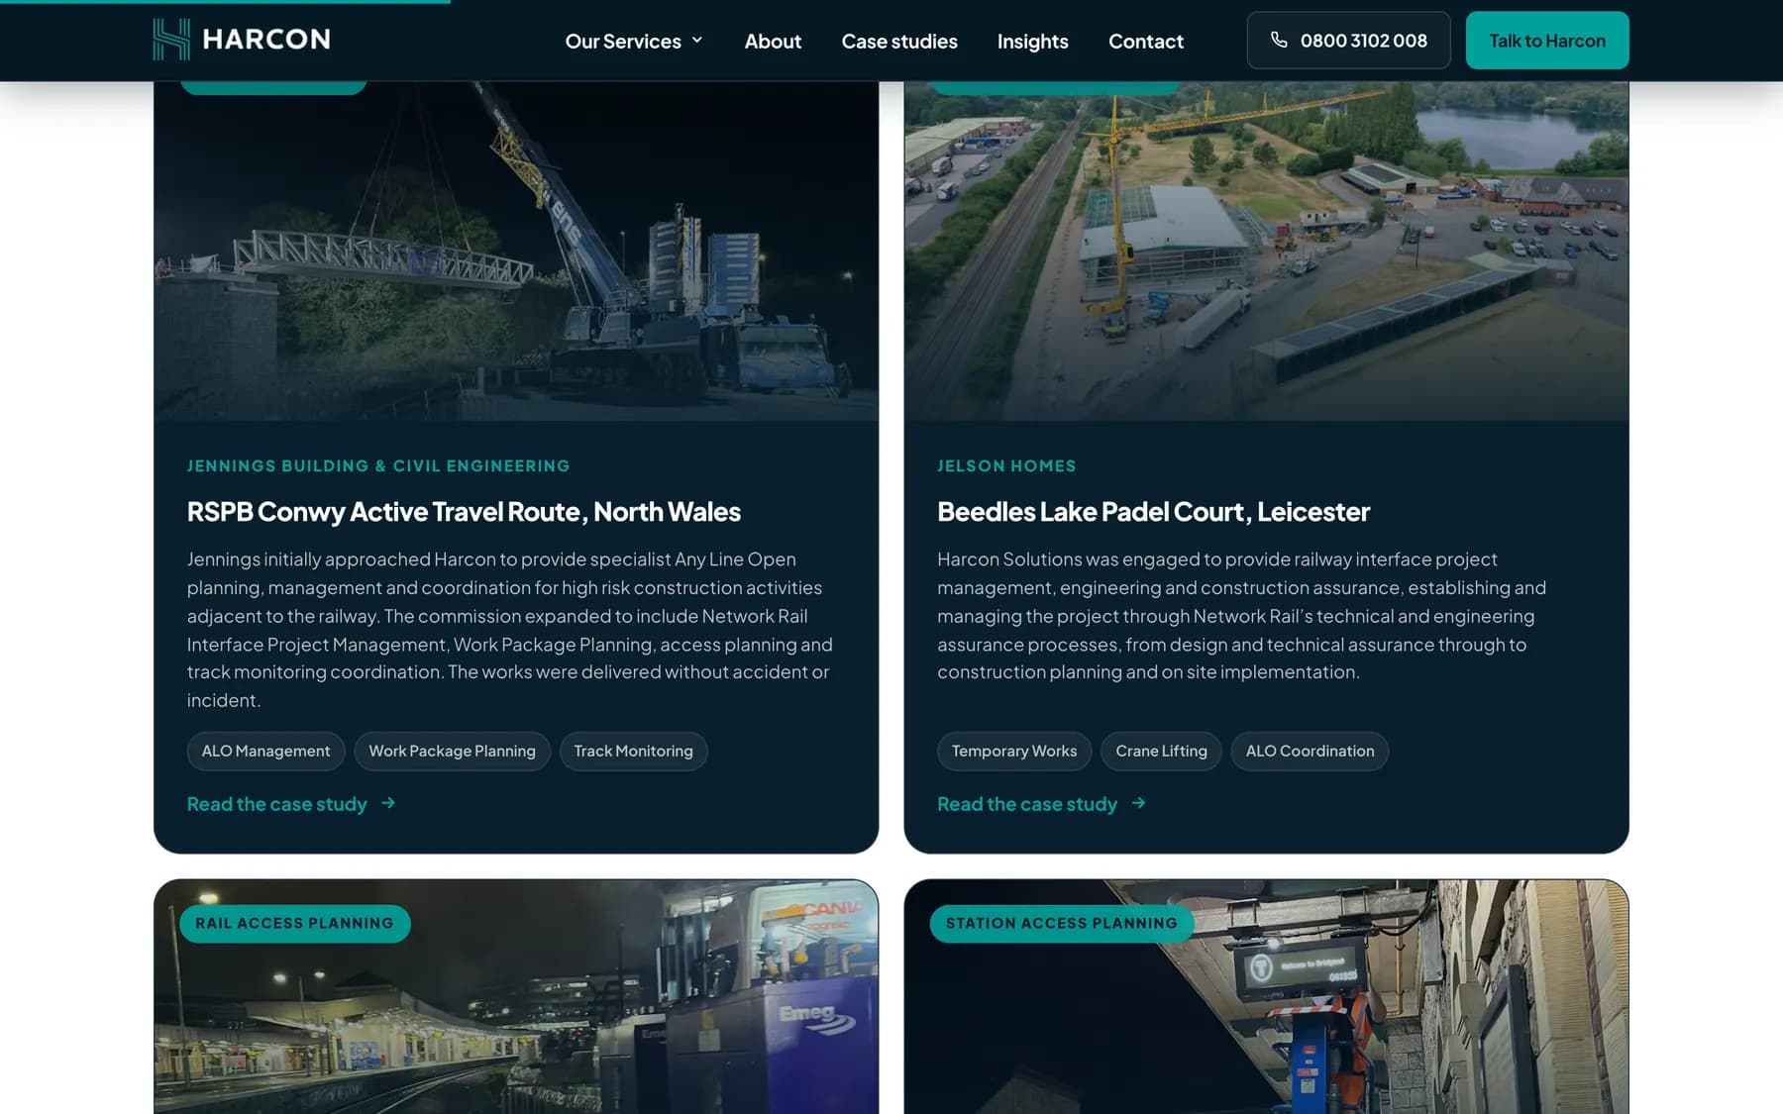The height and width of the screenshot is (1114, 1783).
Task: Open the Our Services menu
Action: tap(634, 41)
